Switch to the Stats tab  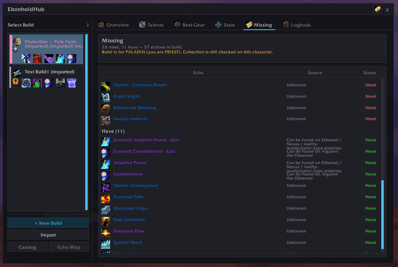[225, 25]
